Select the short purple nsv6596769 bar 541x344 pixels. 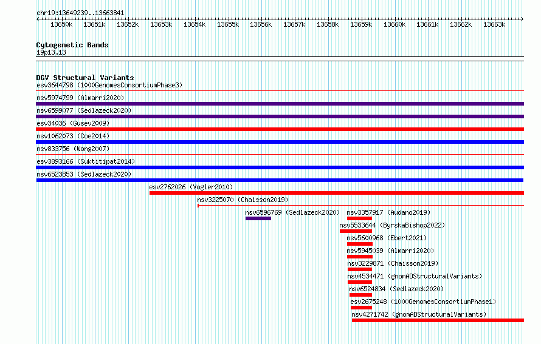[x=258, y=218]
